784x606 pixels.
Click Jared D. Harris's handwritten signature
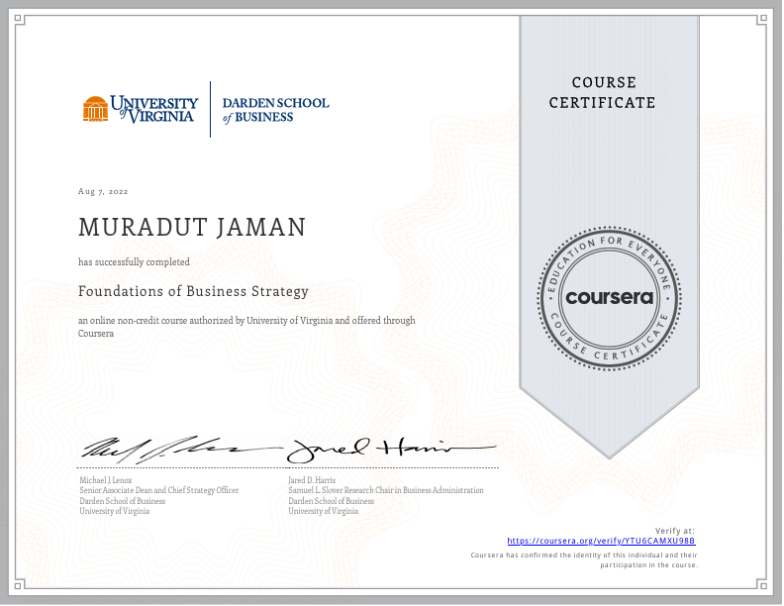click(391, 450)
